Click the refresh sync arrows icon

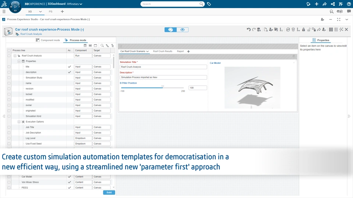pyautogui.click(x=288, y=29)
